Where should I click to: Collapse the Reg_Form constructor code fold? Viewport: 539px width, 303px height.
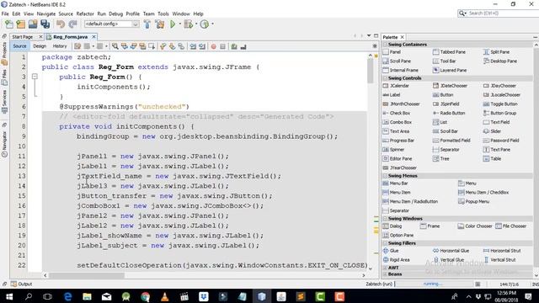(x=35, y=77)
